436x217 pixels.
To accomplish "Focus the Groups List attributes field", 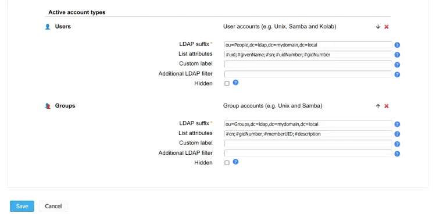I will pyautogui.click(x=308, y=134).
